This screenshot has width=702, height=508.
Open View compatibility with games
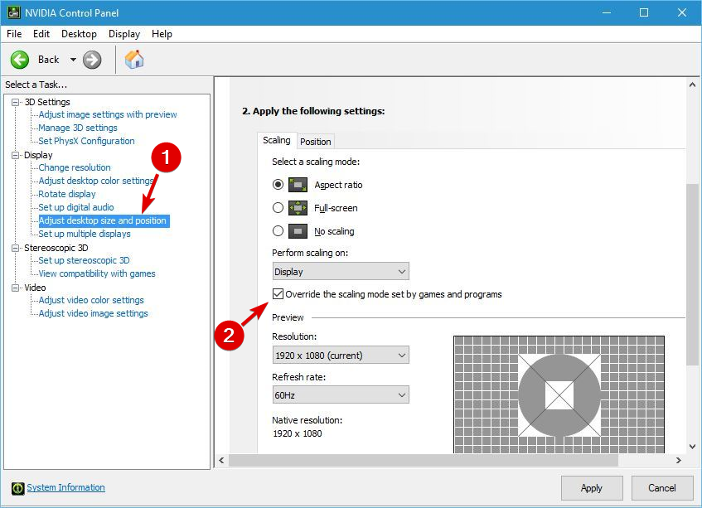tap(97, 273)
